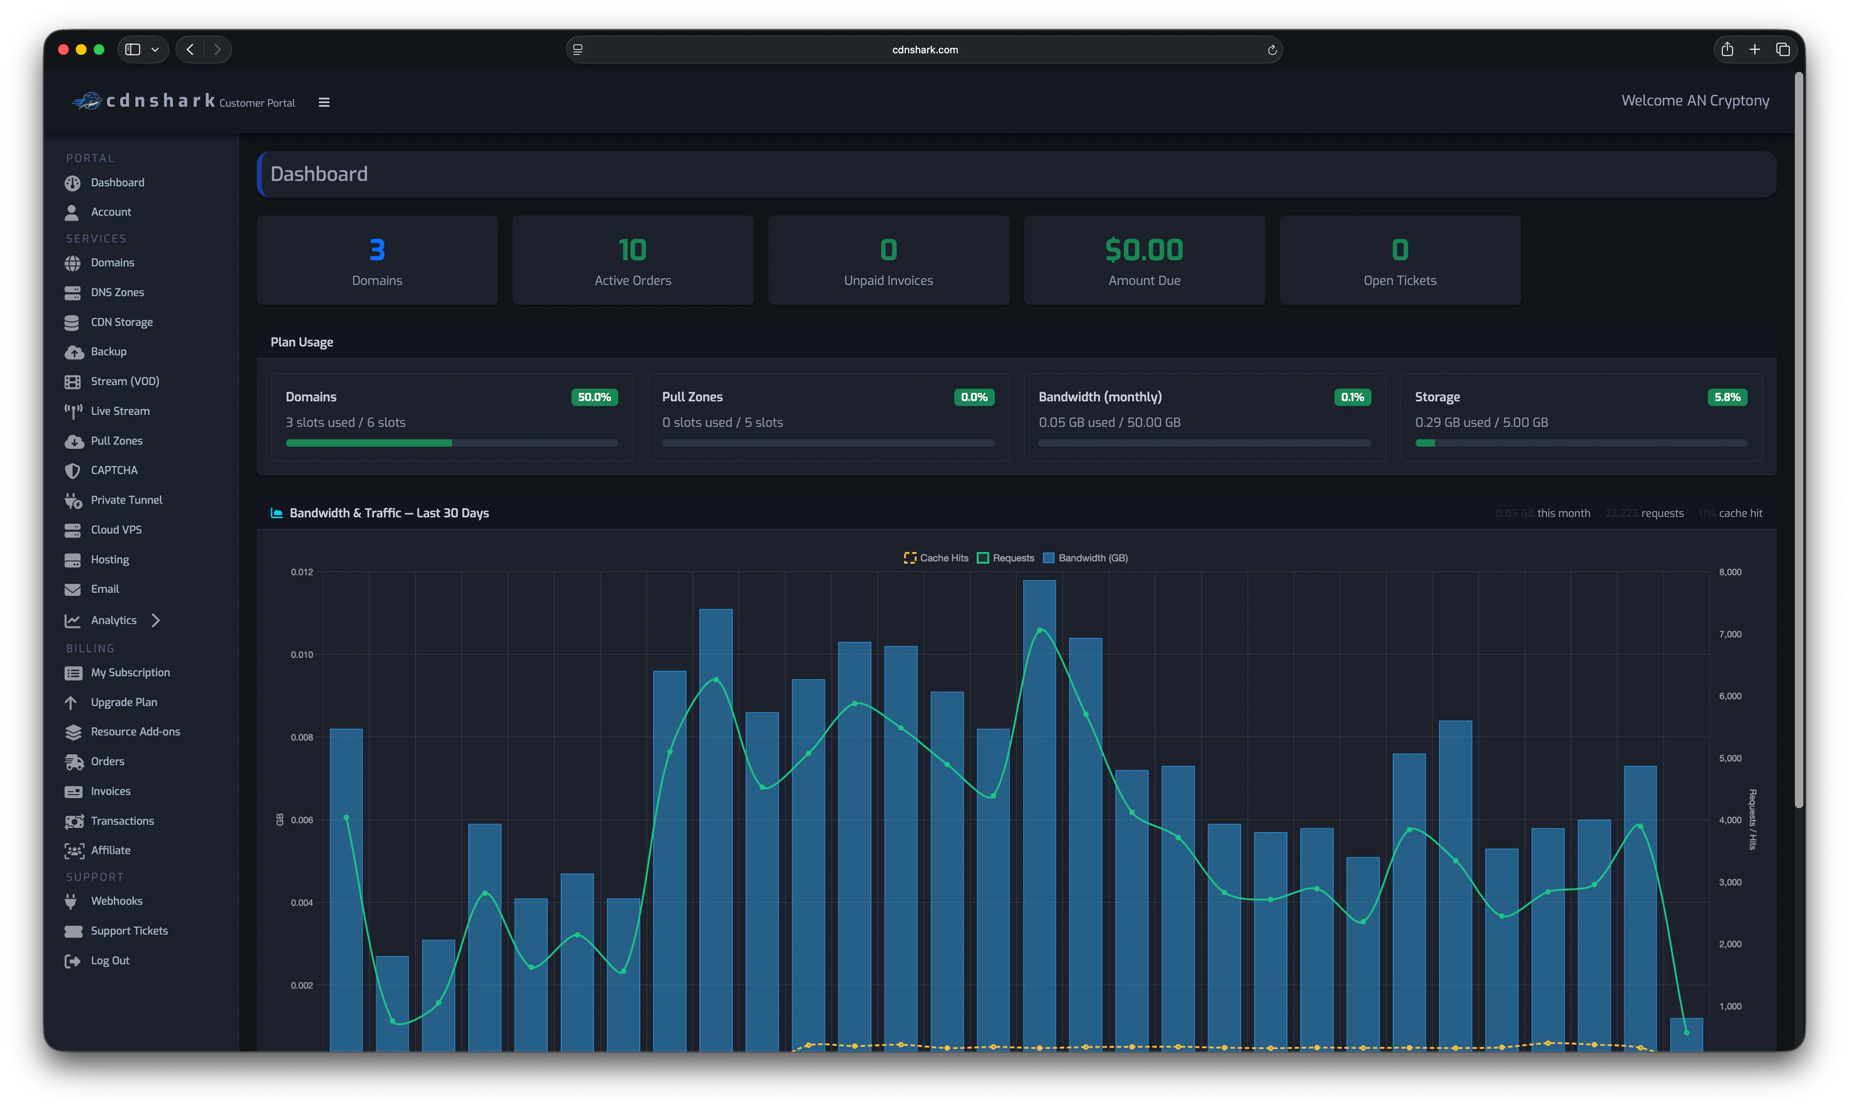The width and height of the screenshot is (1849, 1109).
Task: Click the browser forward arrow
Action: pos(217,49)
